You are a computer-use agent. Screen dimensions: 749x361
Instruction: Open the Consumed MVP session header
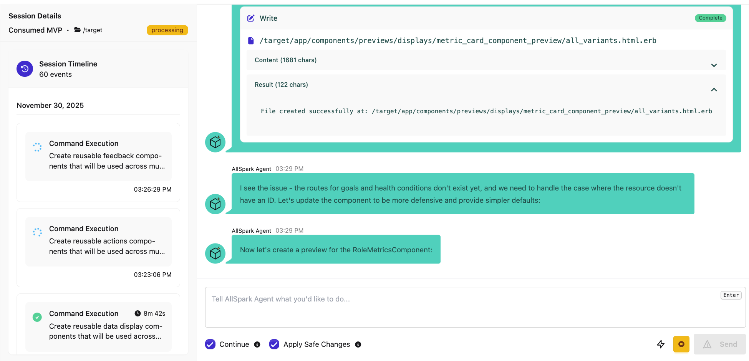pos(35,30)
